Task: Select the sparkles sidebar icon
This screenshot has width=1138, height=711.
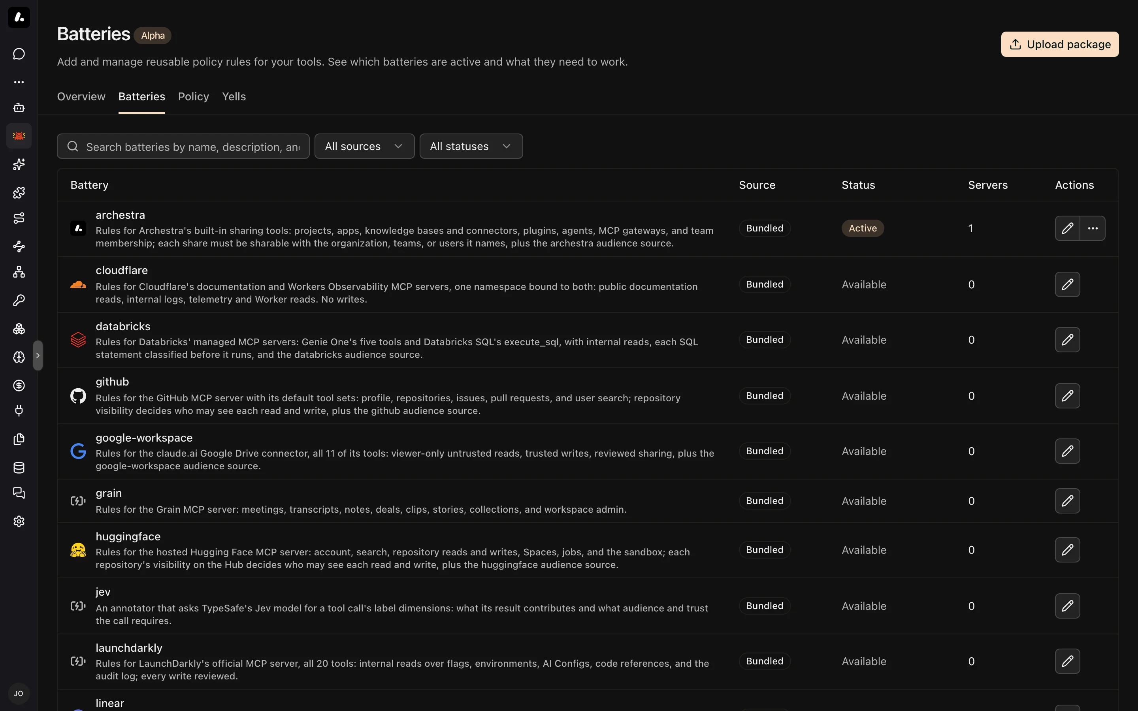Action: pos(19,164)
